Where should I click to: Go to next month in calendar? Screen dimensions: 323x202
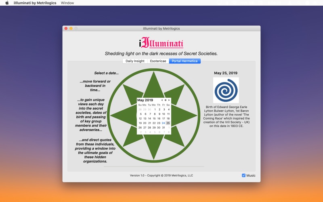(x=169, y=100)
